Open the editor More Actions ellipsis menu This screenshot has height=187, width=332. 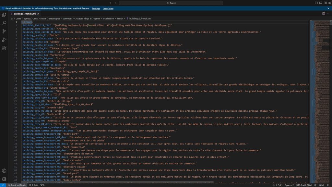[x=328, y=14]
